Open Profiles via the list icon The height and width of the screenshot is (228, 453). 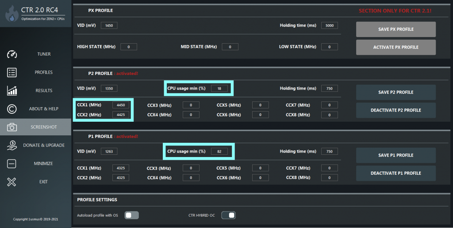[12, 72]
